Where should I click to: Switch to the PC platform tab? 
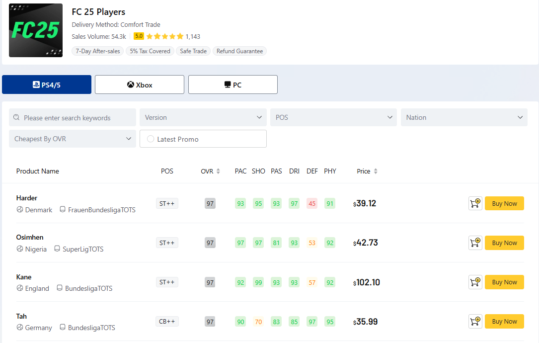click(x=232, y=85)
